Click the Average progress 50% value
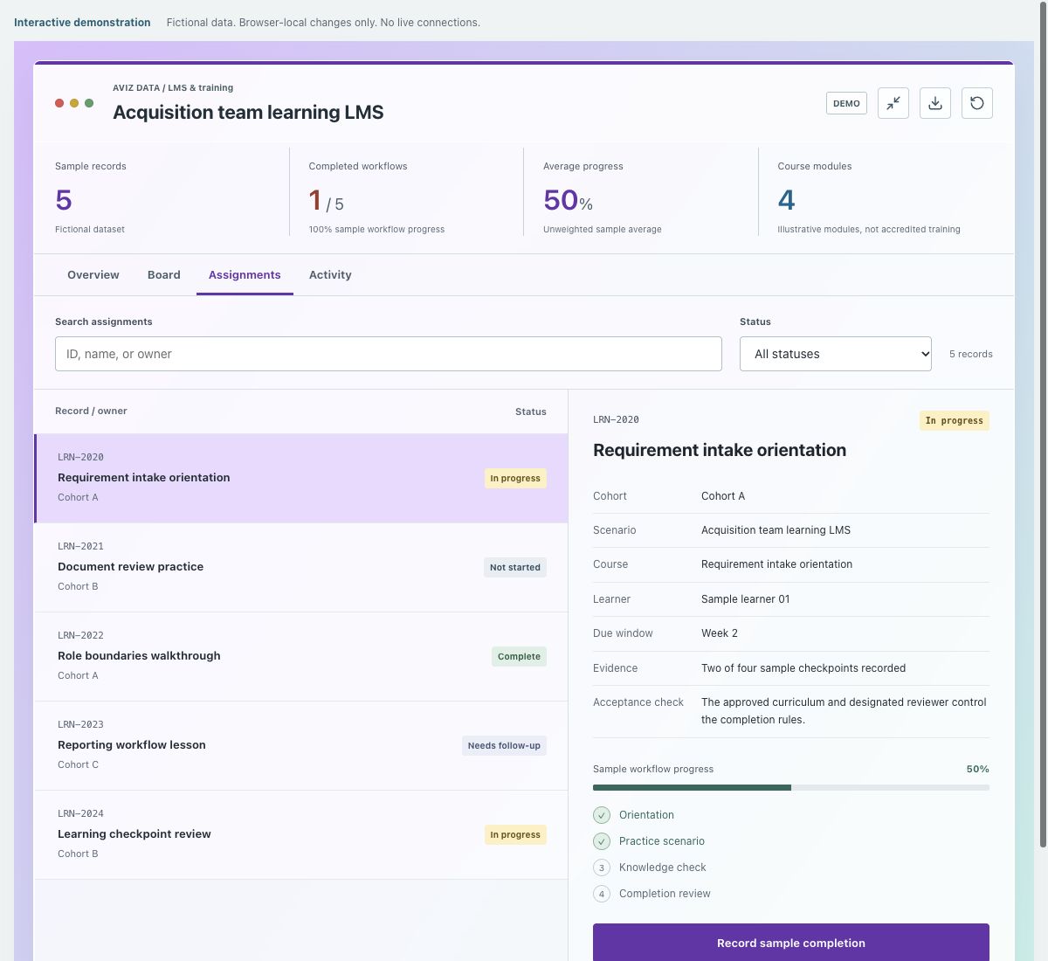Viewport: 1048px width, 961px height. (568, 200)
